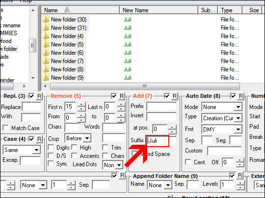Open the Crop Before dropdown
265x198 pixels.
(87, 138)
